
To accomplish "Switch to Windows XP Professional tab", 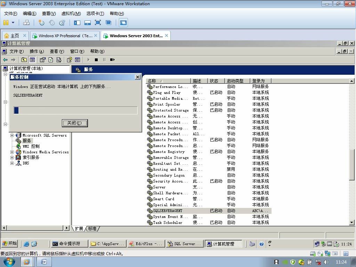I will 65,36.
